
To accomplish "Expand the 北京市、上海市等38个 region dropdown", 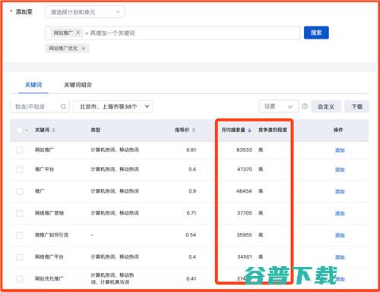I will click(113, 106).
